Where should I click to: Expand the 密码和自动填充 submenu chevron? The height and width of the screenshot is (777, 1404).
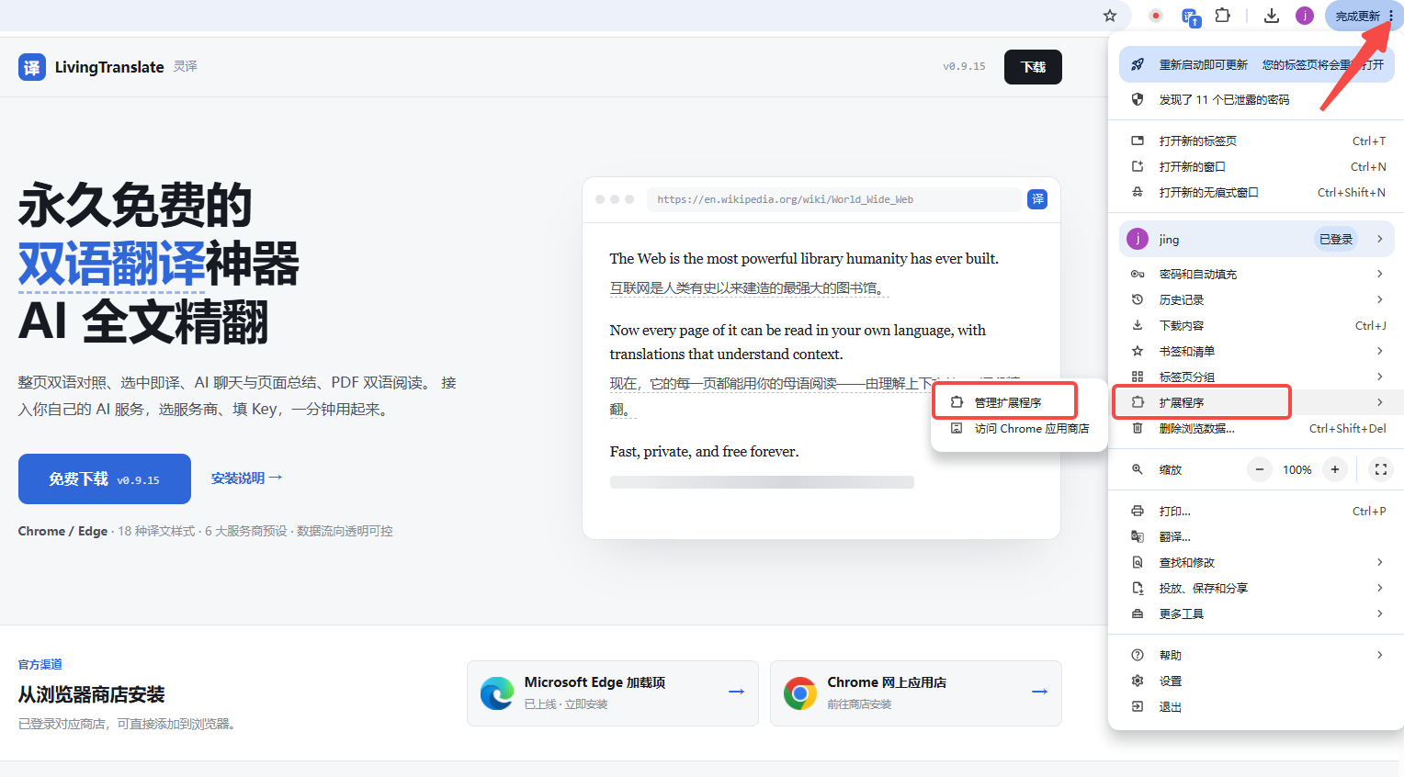point(1379,274)
